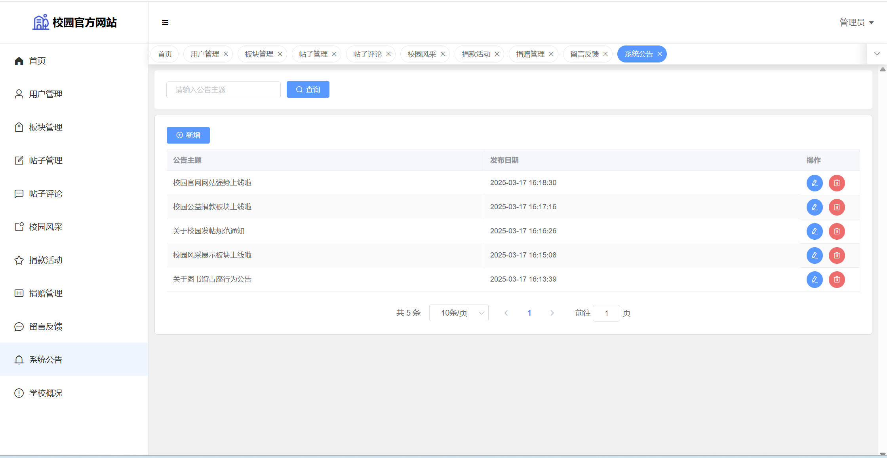Edit the 校园官网网站强势上线啦 announcement

coord(815,183)
